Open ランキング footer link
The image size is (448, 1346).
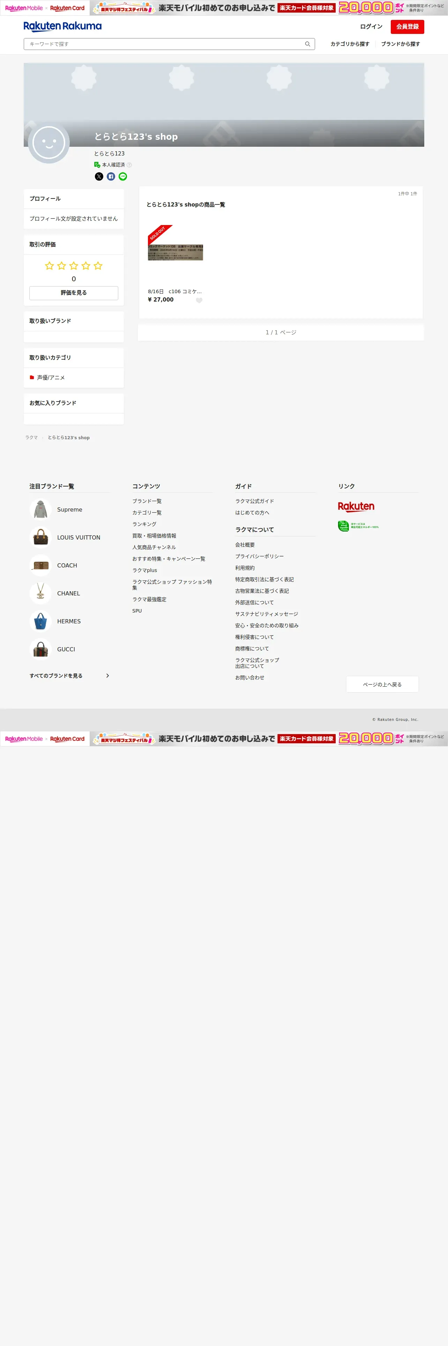tap(144, 524)
